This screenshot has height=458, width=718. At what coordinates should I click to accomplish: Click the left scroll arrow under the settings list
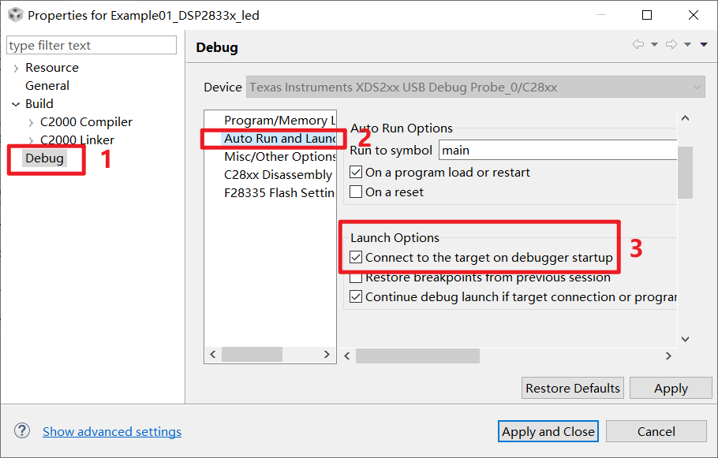[211, 355]
